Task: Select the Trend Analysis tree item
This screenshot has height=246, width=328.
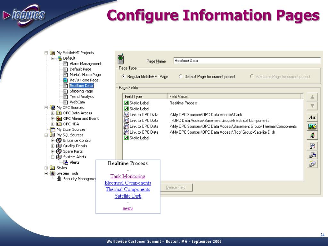Action: [82, 97]
